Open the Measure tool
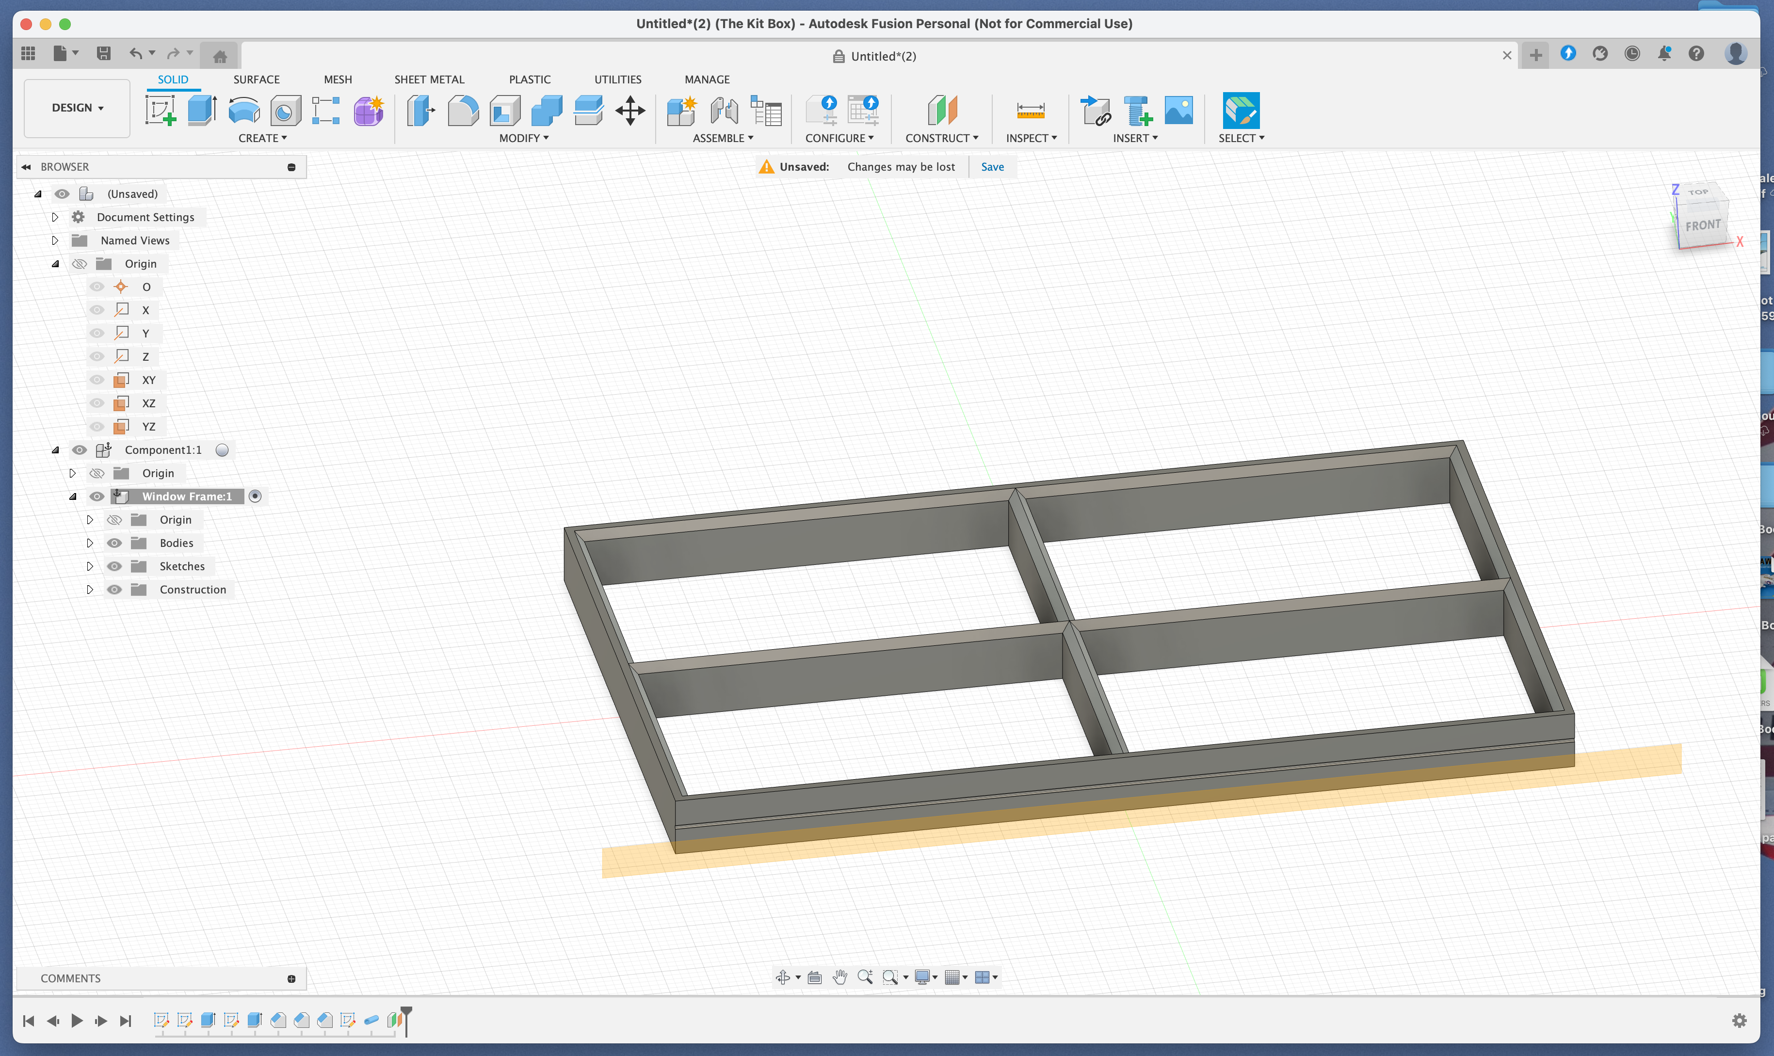 pos(1030,111)
